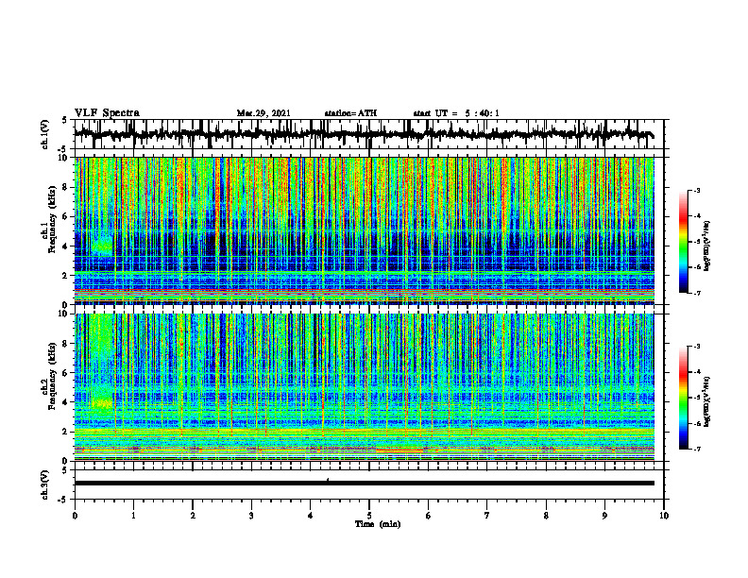The image size is (748, 578).
Task: Click the "start UT = 5 :40: 1" text
Action: pos(456,113)
